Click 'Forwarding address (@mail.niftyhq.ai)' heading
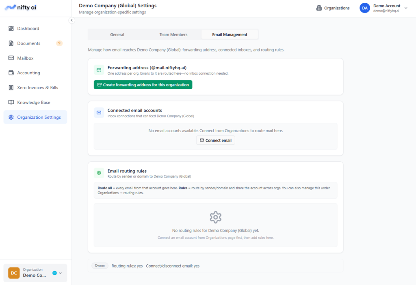The width and height of the screenshot is (416, 285). coord(147,68)
